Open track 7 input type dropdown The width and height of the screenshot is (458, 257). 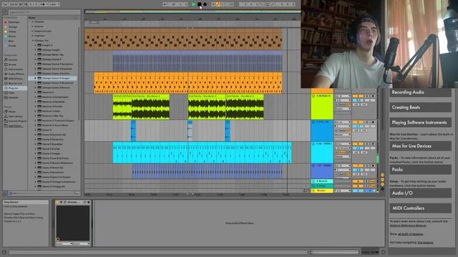click(x=342, y=166)
